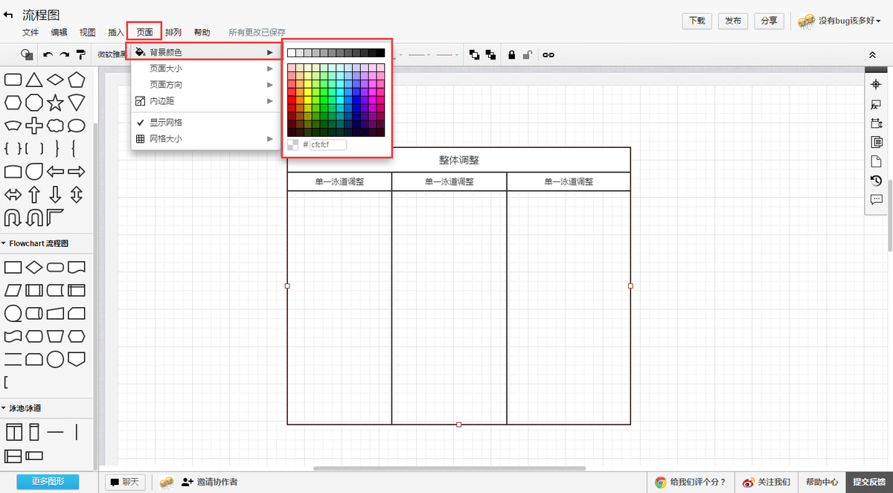Click the 更多图形 more shapes button
893x493 pixels.
click(48, 482)
